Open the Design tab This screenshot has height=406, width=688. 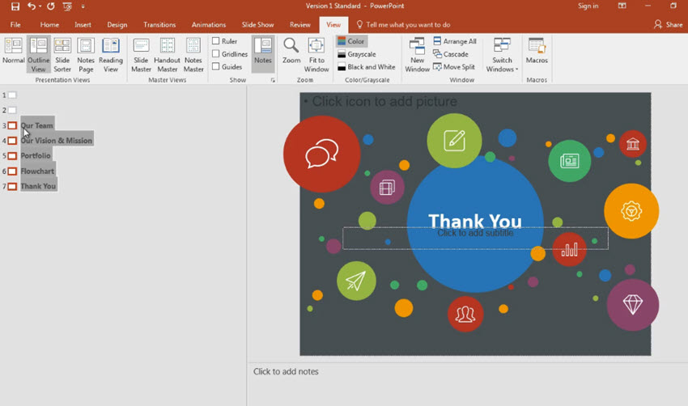(x=117, y=24)
